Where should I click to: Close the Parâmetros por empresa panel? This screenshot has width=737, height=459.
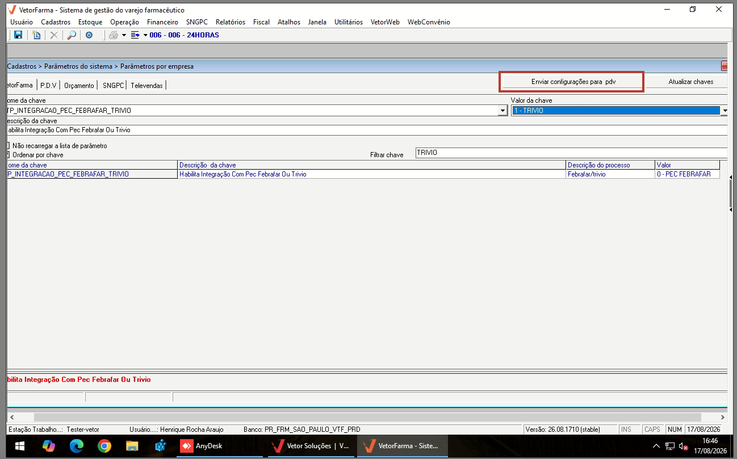coord(725,66)
